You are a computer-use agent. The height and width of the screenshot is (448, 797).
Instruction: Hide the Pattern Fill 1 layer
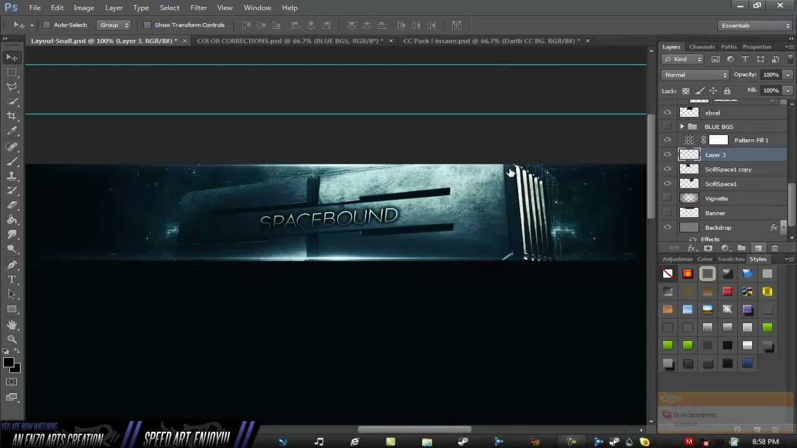(667, 140)
